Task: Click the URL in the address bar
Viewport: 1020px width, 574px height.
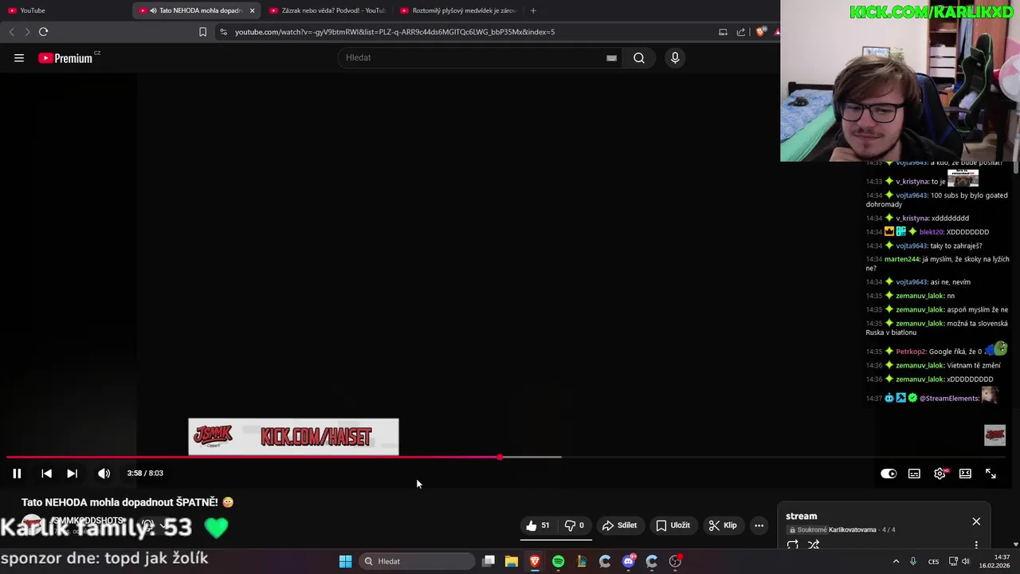Action: [x=394, y=32]
